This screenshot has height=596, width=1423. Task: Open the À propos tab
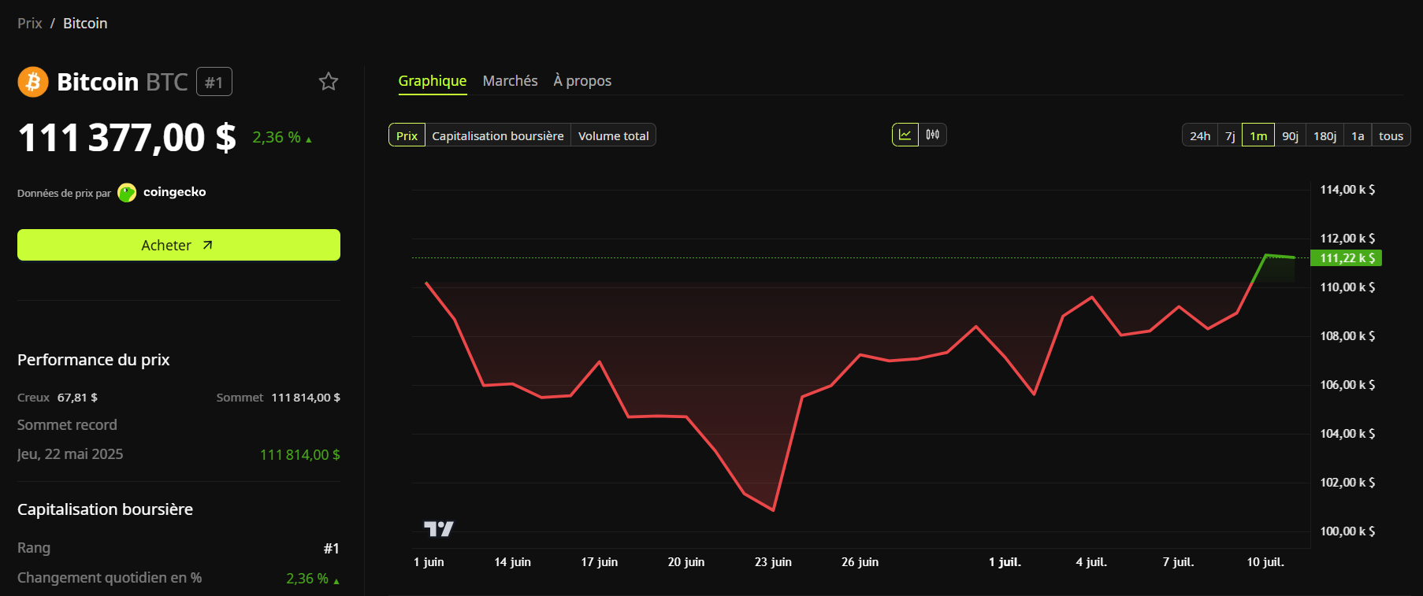coord(582,81)
